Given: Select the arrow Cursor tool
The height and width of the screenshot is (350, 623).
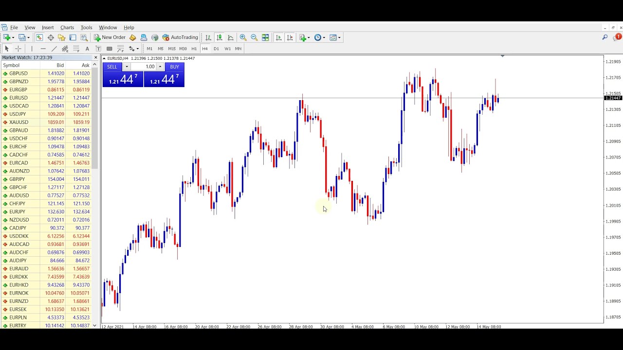Looking at the screenshot, I should pyautogui.click(x=7, y=49).
